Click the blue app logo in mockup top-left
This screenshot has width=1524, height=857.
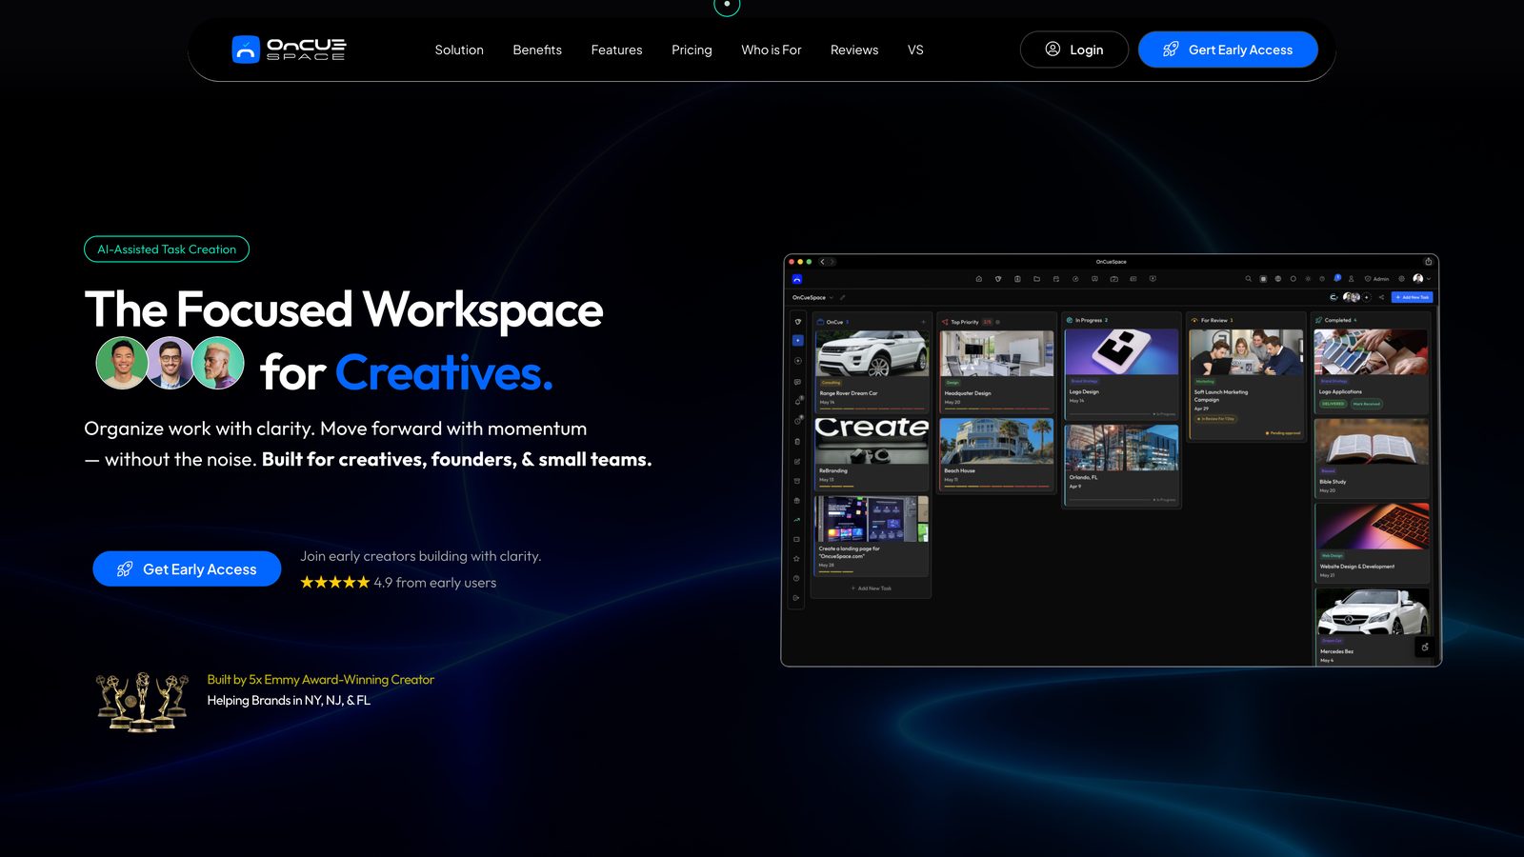797,279
